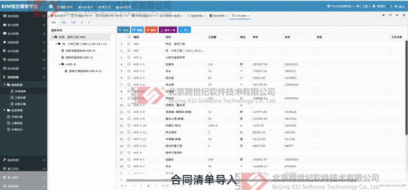408x190 pixels.
Task: Click the home icon in the tab bar tools
Action: (x=383, y=16)
